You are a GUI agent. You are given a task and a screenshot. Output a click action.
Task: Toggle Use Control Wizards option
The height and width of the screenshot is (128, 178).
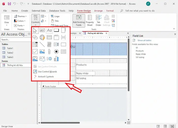[47, 72]
